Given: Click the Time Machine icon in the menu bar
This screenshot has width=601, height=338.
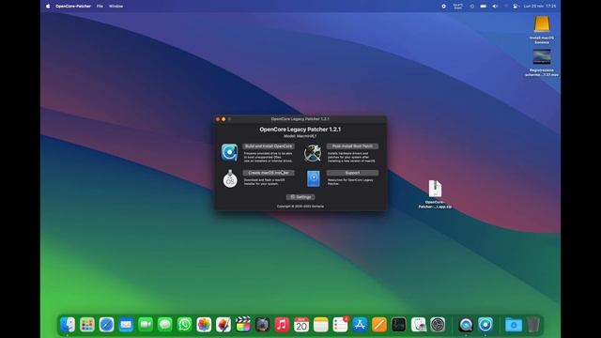Looking at the screenshot, I should 471,7.
